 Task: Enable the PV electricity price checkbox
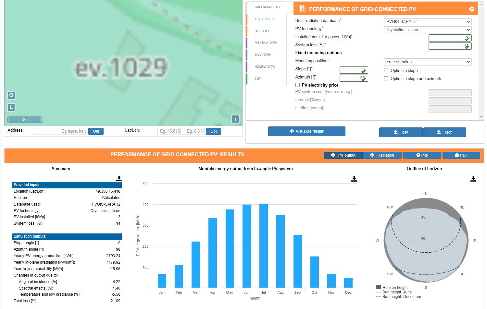pyautogui.click(x=297, y=85)
